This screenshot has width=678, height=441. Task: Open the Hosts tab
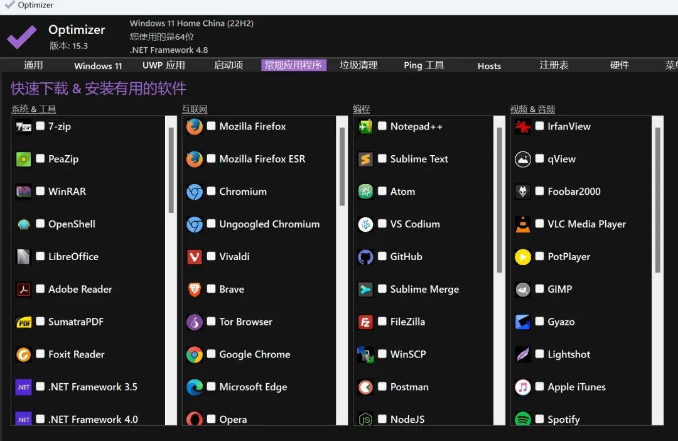pos(489,66)
